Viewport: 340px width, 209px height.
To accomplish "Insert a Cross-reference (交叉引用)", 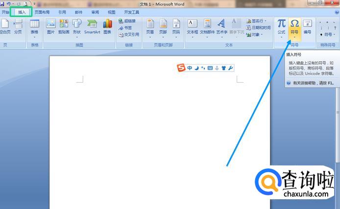I will [x=129, y=34].
